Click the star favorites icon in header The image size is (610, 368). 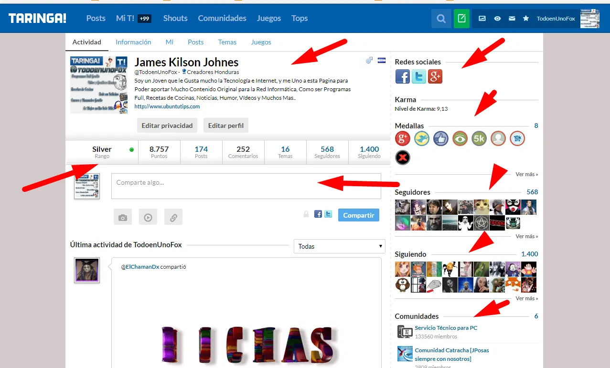click(x=526, y=19)
